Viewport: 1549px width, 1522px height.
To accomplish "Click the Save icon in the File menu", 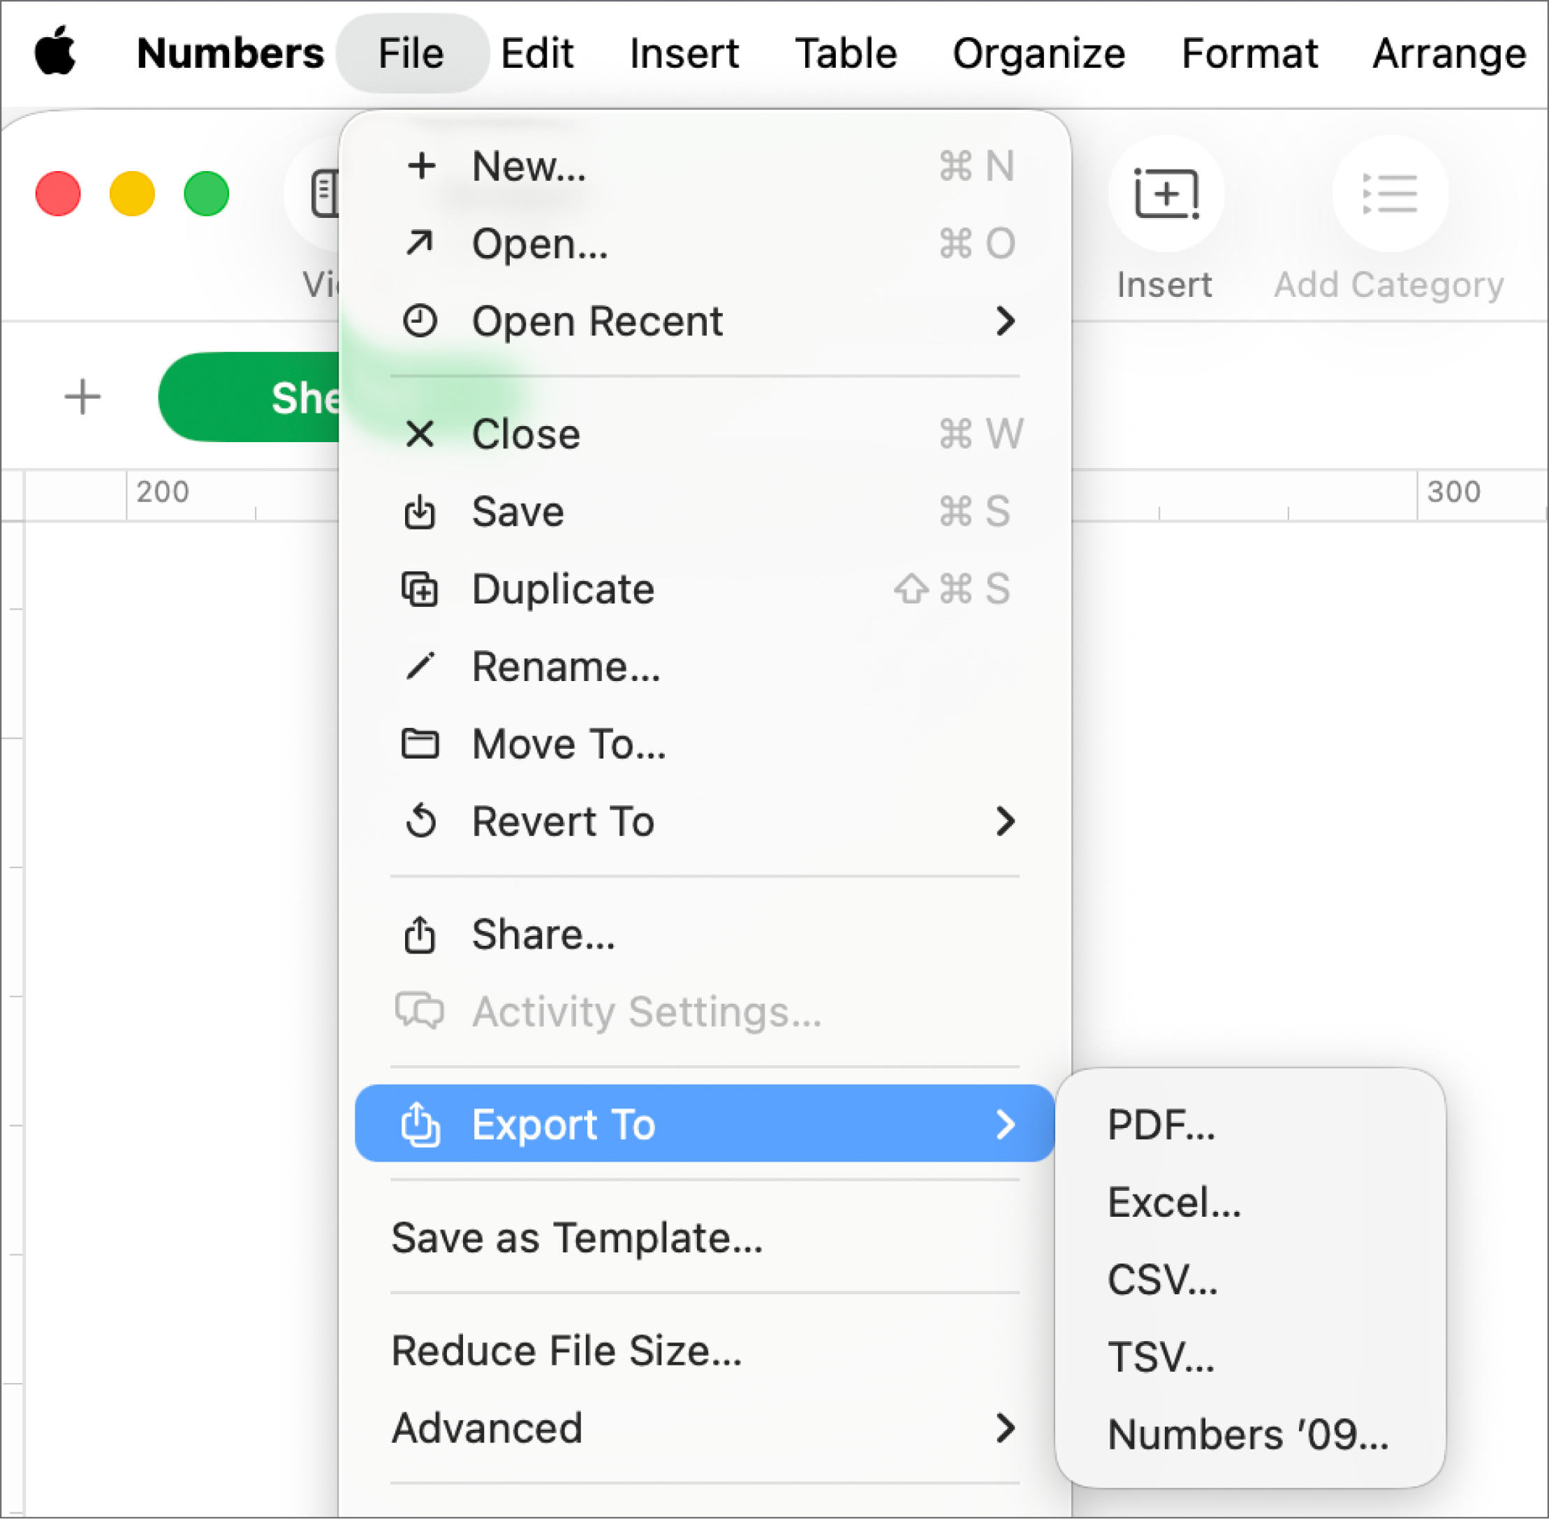I will [x=421, y=513].
